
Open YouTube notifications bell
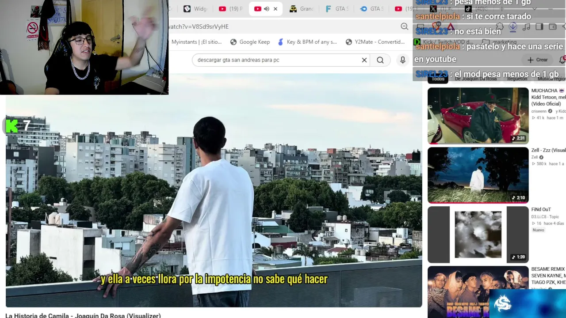562,60
